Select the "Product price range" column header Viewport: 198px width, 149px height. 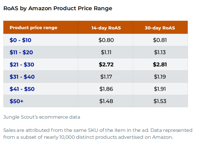tap(33, 28)
